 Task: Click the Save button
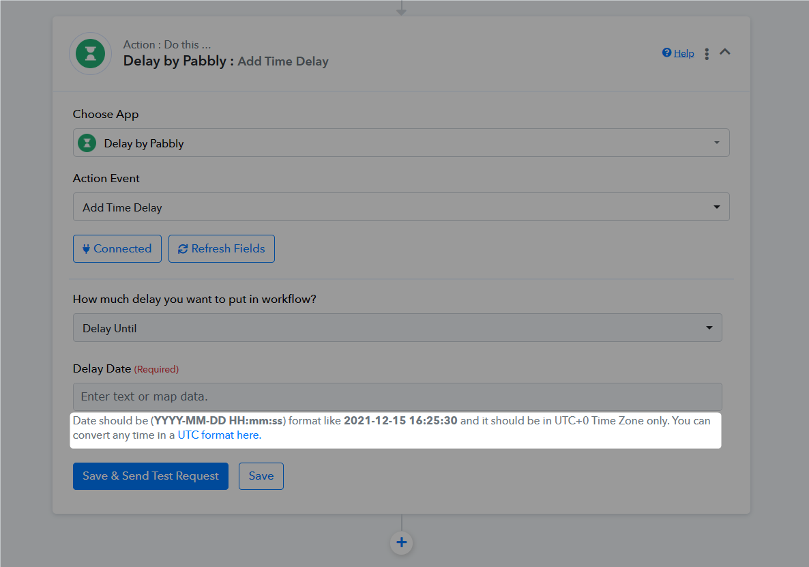tap(261, 476)
